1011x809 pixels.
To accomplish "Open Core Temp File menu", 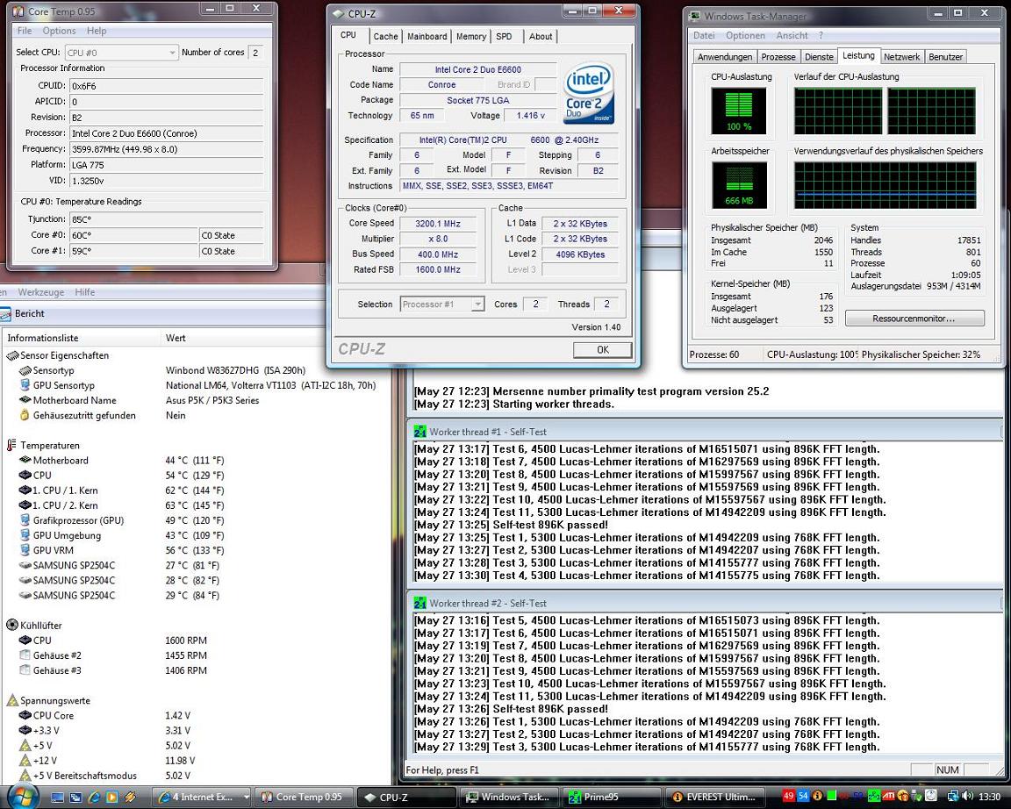I will click(x=25, y=31).
